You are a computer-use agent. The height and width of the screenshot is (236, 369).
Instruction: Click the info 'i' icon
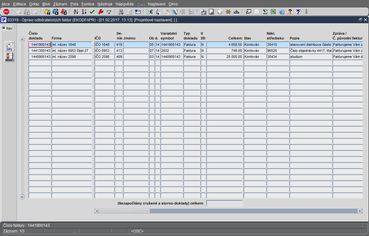coord(306,11)
